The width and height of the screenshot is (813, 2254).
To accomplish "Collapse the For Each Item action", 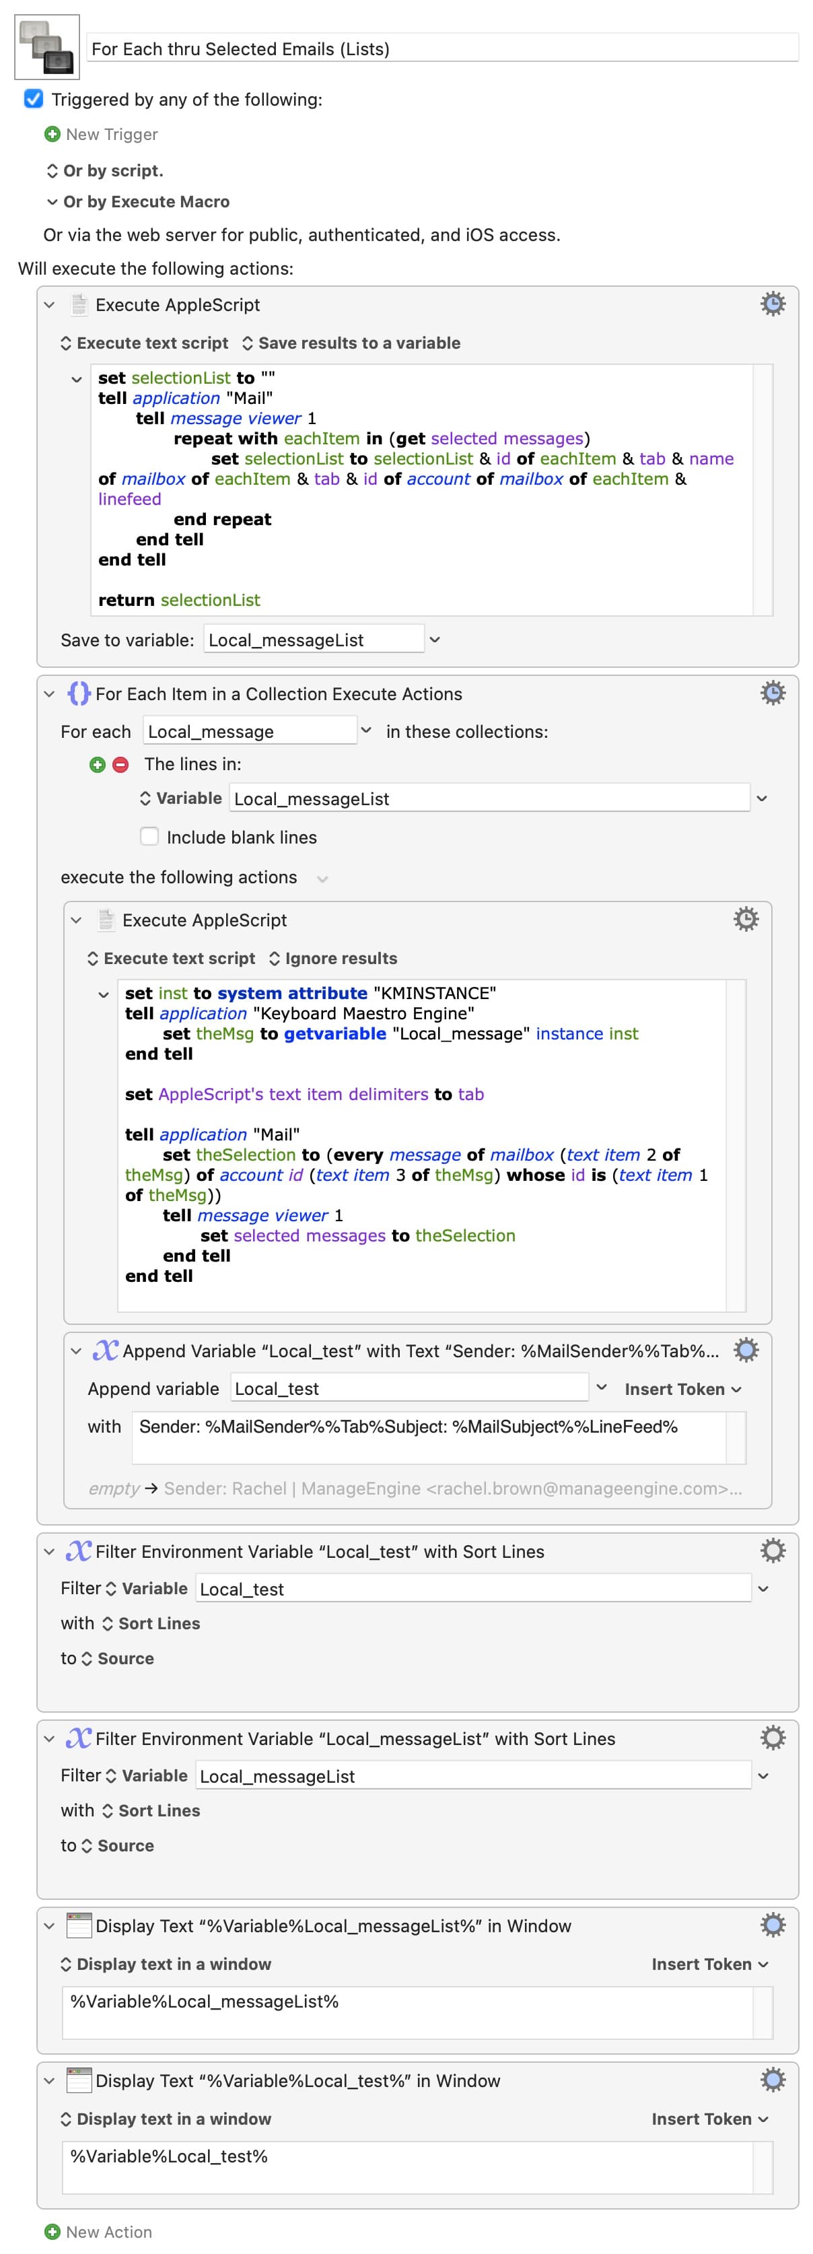I will (x=50, y=694).
